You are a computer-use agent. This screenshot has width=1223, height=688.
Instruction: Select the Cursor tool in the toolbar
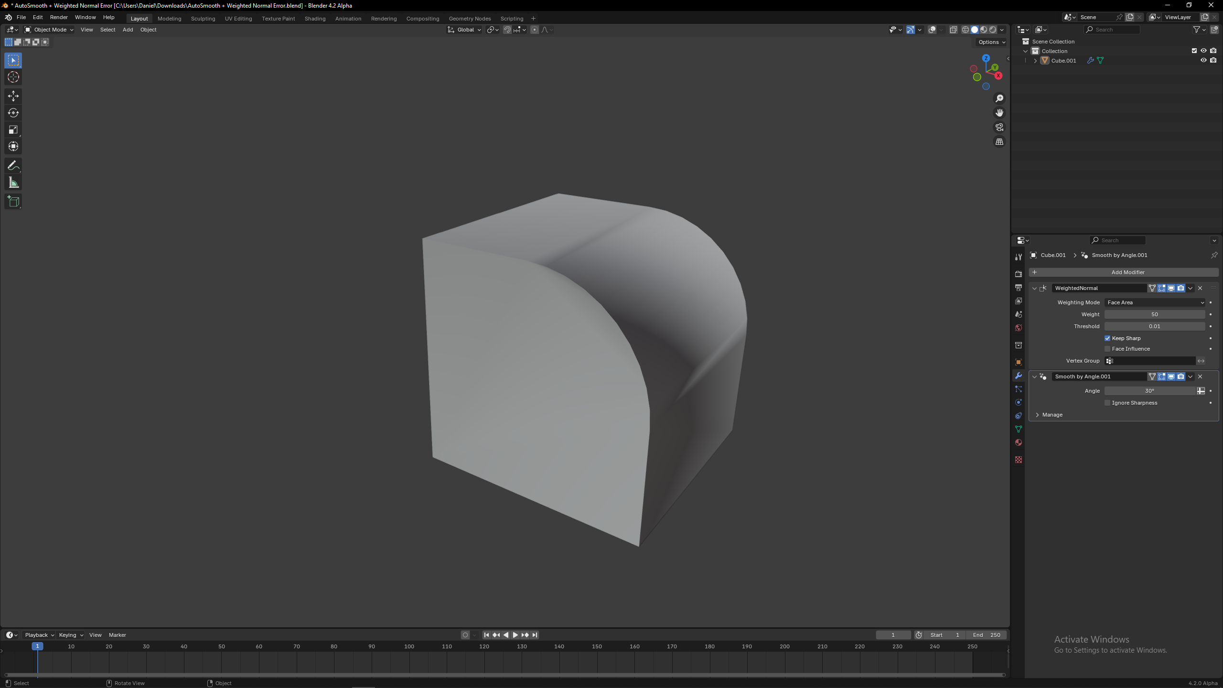13,77
